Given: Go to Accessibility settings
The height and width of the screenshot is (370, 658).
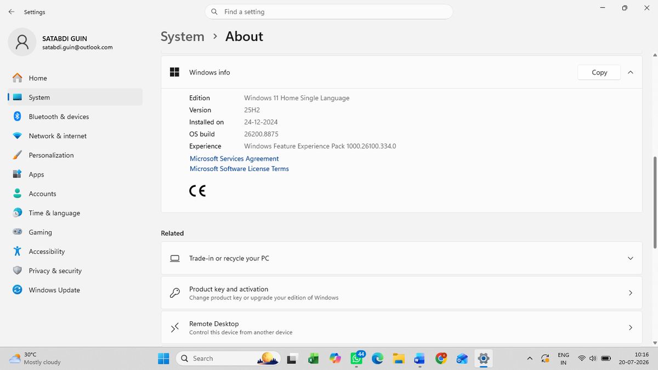Looking at the screenshot, I should (x=75, y=251).
